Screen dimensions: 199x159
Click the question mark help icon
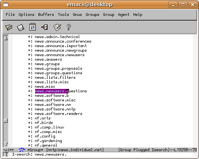point(69,27)
